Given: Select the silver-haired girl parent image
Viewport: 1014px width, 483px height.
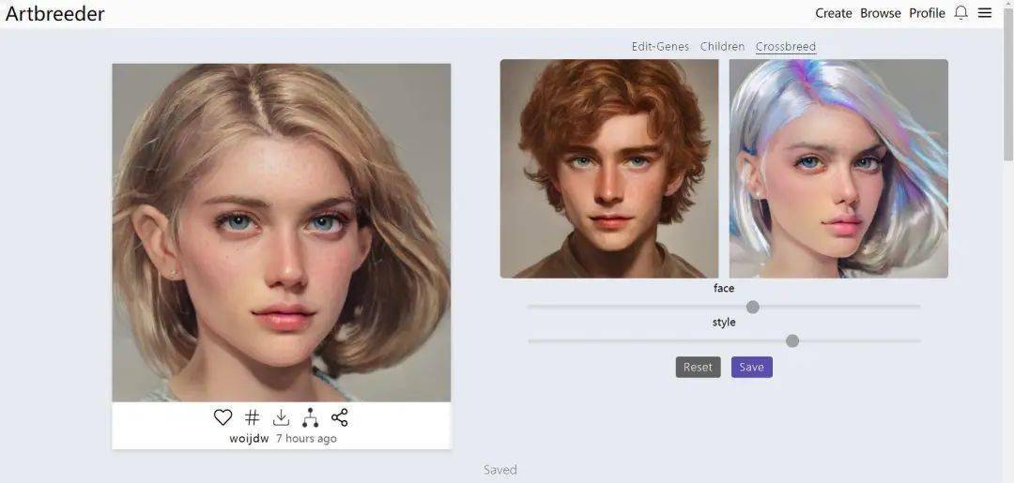Looking at the screenshot, I should (x=838, y=169).
